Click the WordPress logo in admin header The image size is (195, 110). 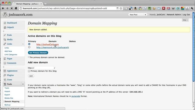[x=5, y=15]
